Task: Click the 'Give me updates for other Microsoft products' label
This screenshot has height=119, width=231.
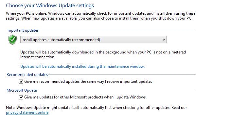Action: [85, 97]
